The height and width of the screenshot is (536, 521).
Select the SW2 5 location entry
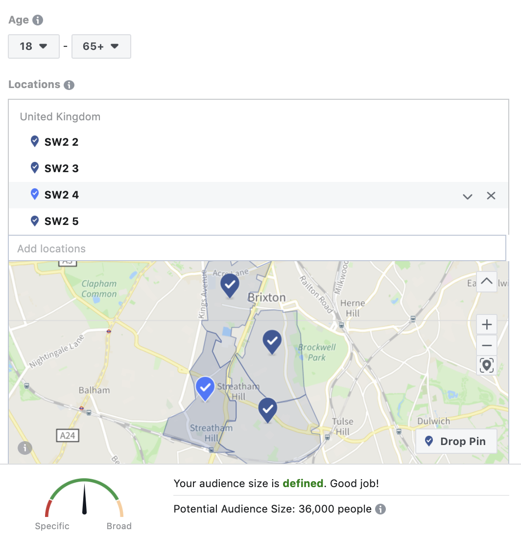coord(259,221)
